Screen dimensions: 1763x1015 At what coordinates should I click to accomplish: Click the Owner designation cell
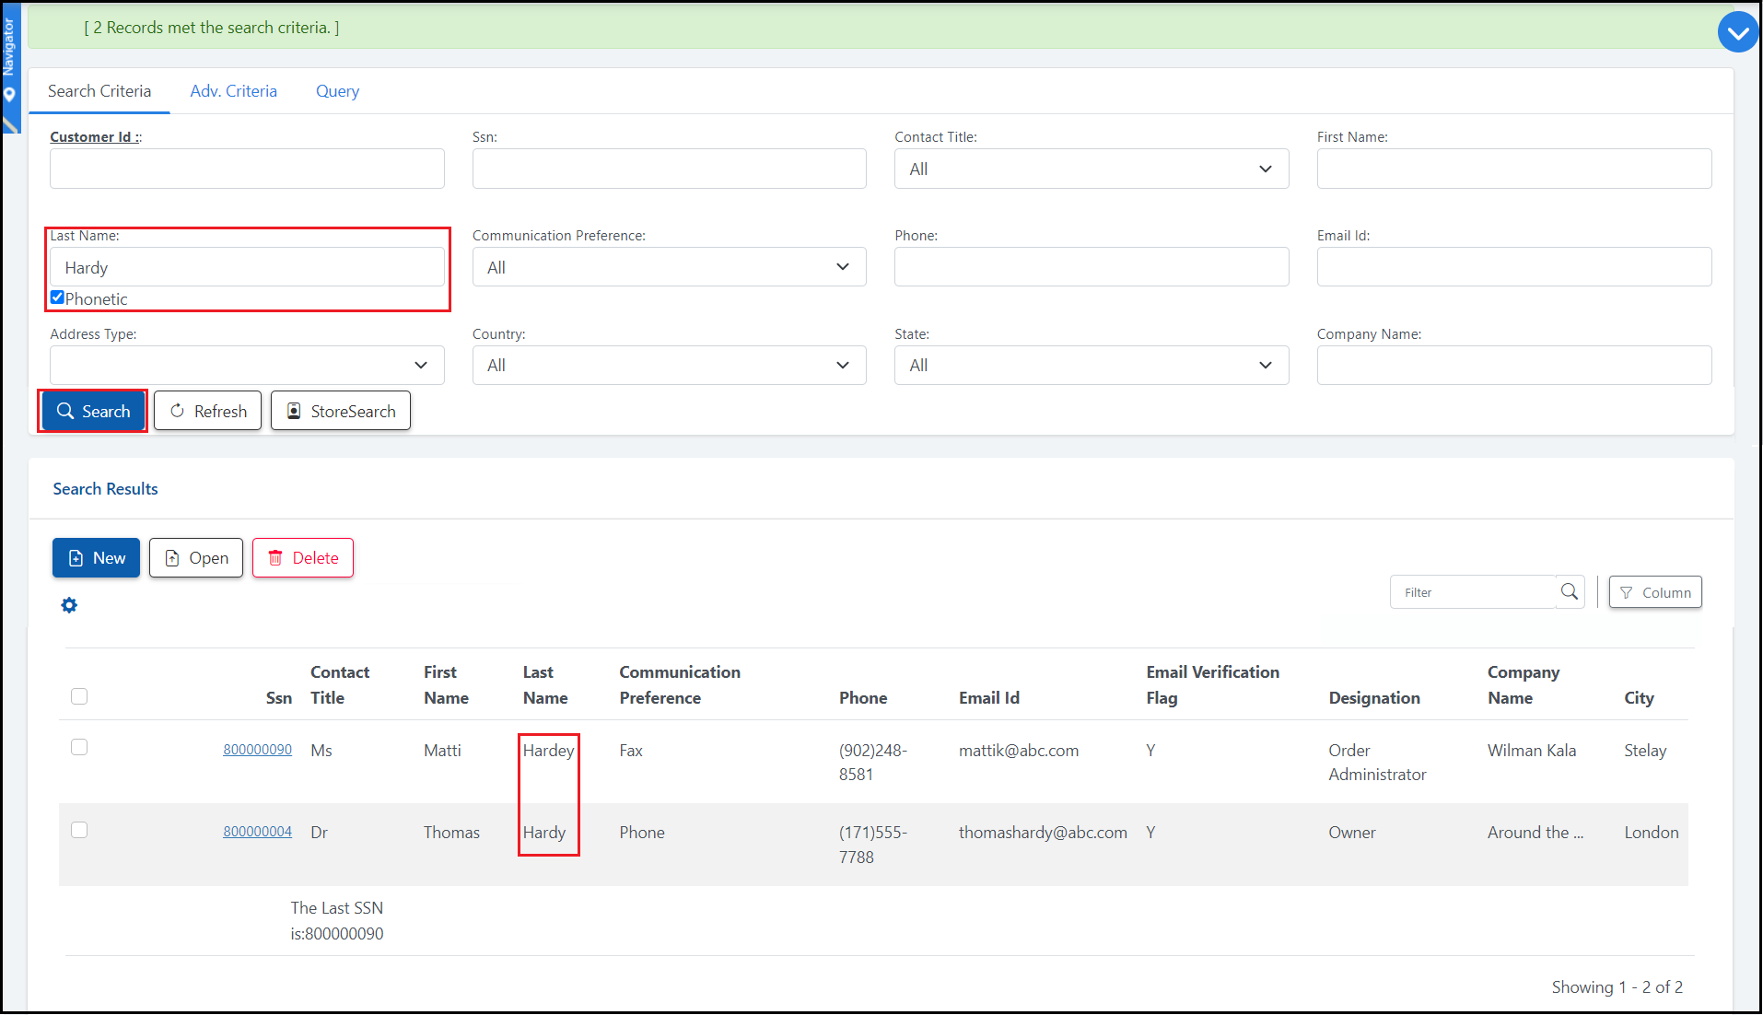coord(1352,833)
